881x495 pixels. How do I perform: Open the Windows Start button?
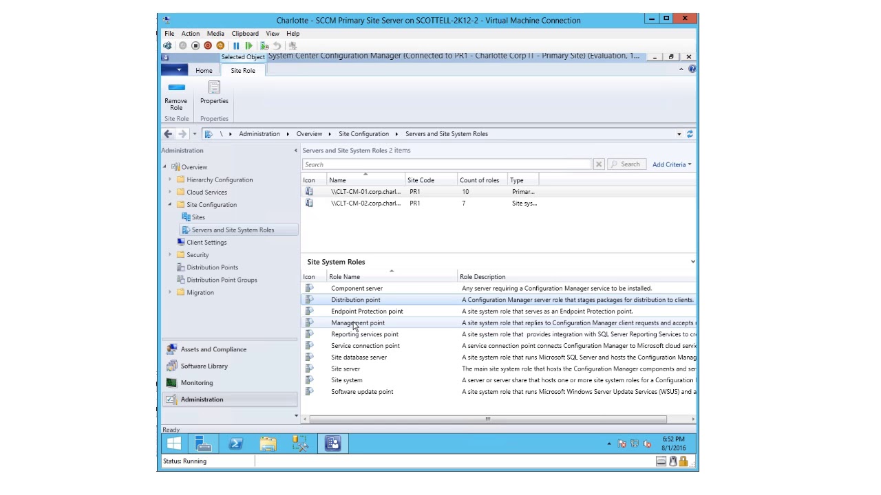coord(173,444)
